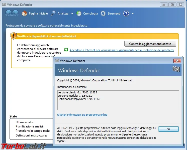Open help via blue question mark icon
This screenshot has width=187, height=150.
pyautogui.click(x=126, y=14)
